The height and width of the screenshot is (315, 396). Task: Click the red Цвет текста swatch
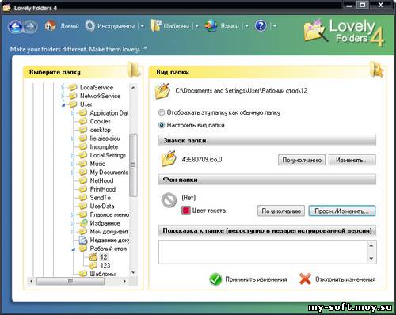[x=186, y=211]
